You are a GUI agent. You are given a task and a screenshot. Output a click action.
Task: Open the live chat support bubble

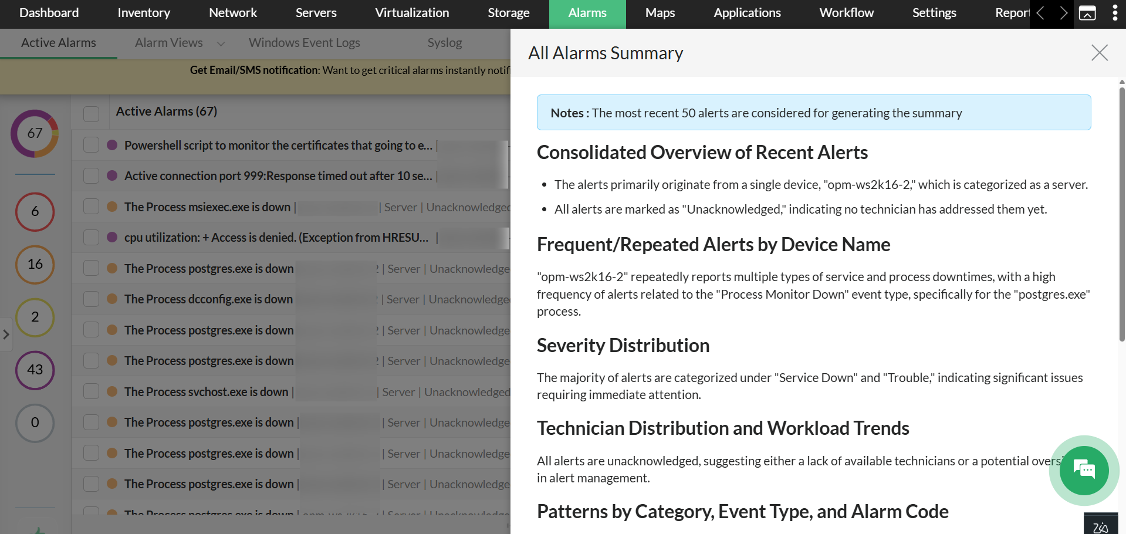point(1084,470)
